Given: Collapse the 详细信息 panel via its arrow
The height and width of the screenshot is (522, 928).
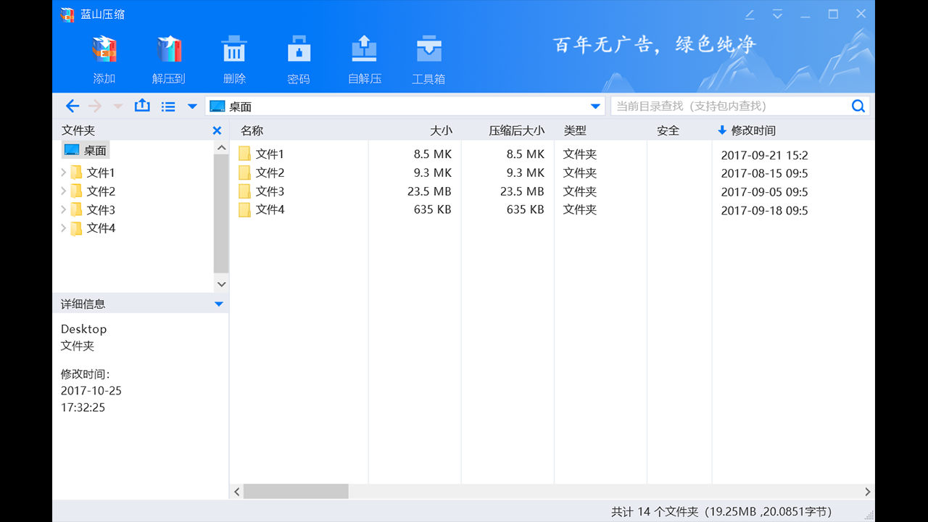Looking at the screenshot, I should click(x=218, y=304).
